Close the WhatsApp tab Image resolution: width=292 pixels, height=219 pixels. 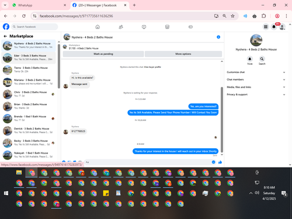(x=65, y=5)
